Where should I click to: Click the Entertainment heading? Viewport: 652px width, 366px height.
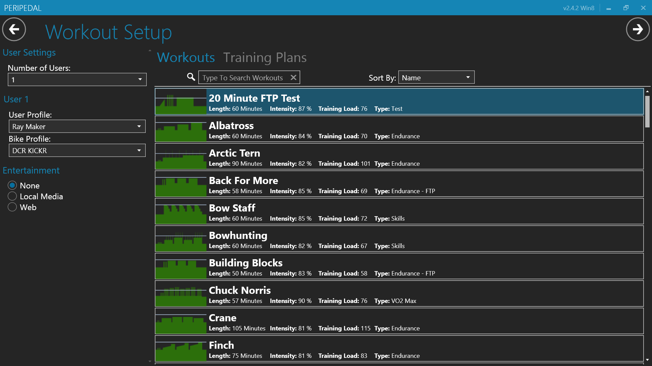[31, 170]
